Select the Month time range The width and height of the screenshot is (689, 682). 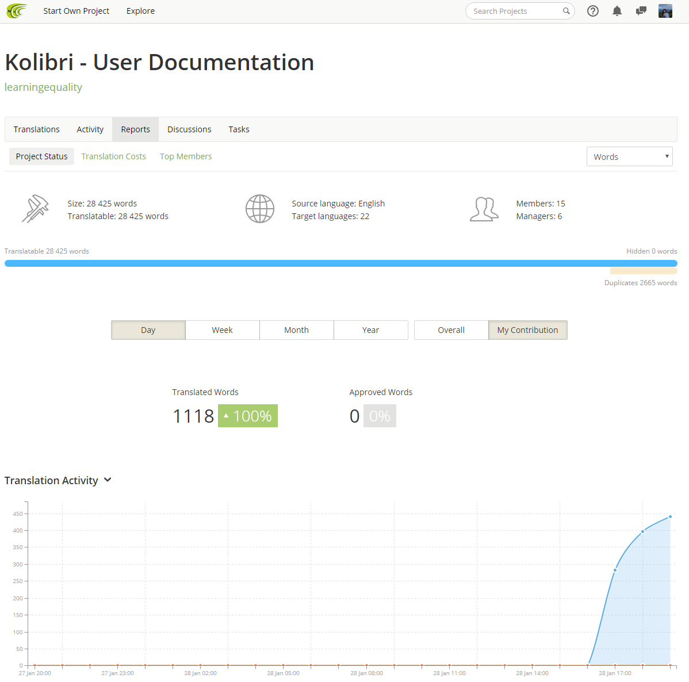(296, 330)
